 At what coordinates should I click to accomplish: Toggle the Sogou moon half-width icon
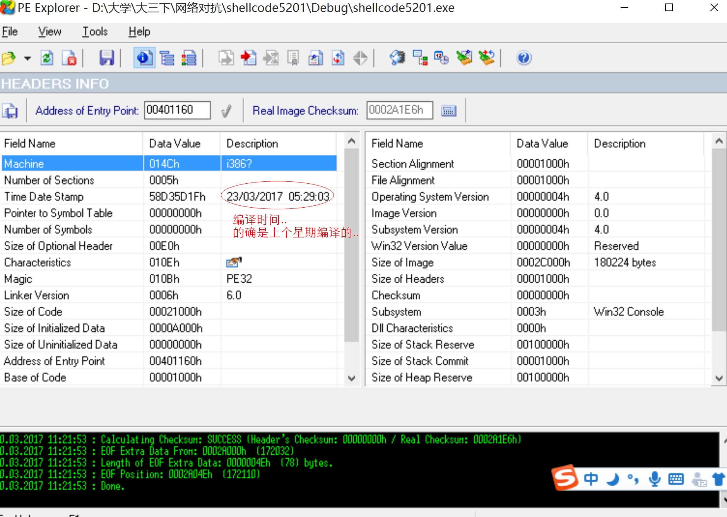(x=612, y=479)
